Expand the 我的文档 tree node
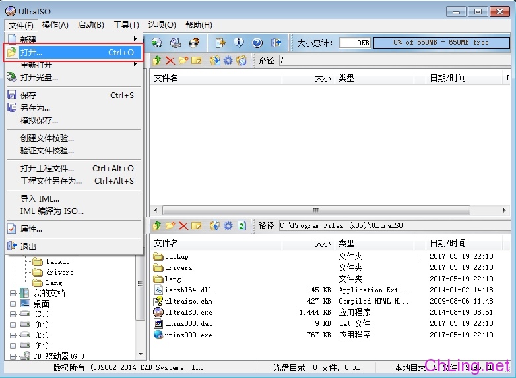Screen dimensions: 516x378 point(13,293)
